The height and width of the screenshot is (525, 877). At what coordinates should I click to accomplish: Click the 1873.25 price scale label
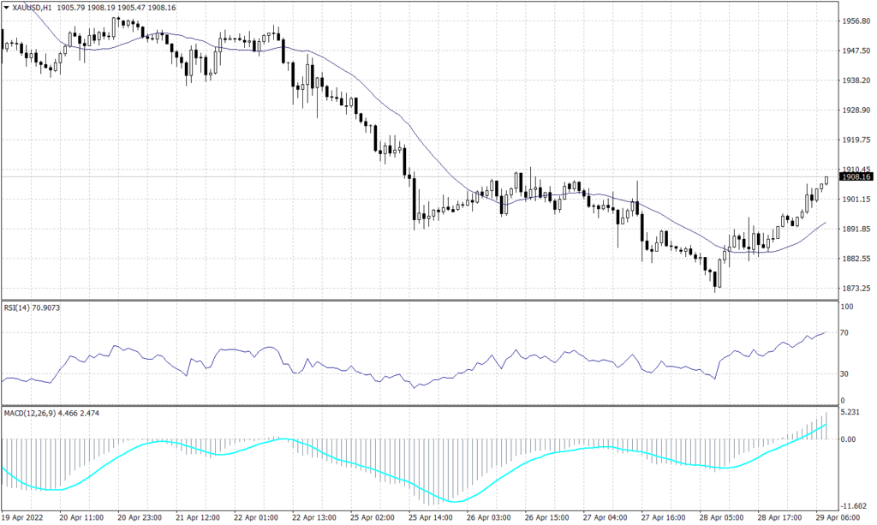856,289
